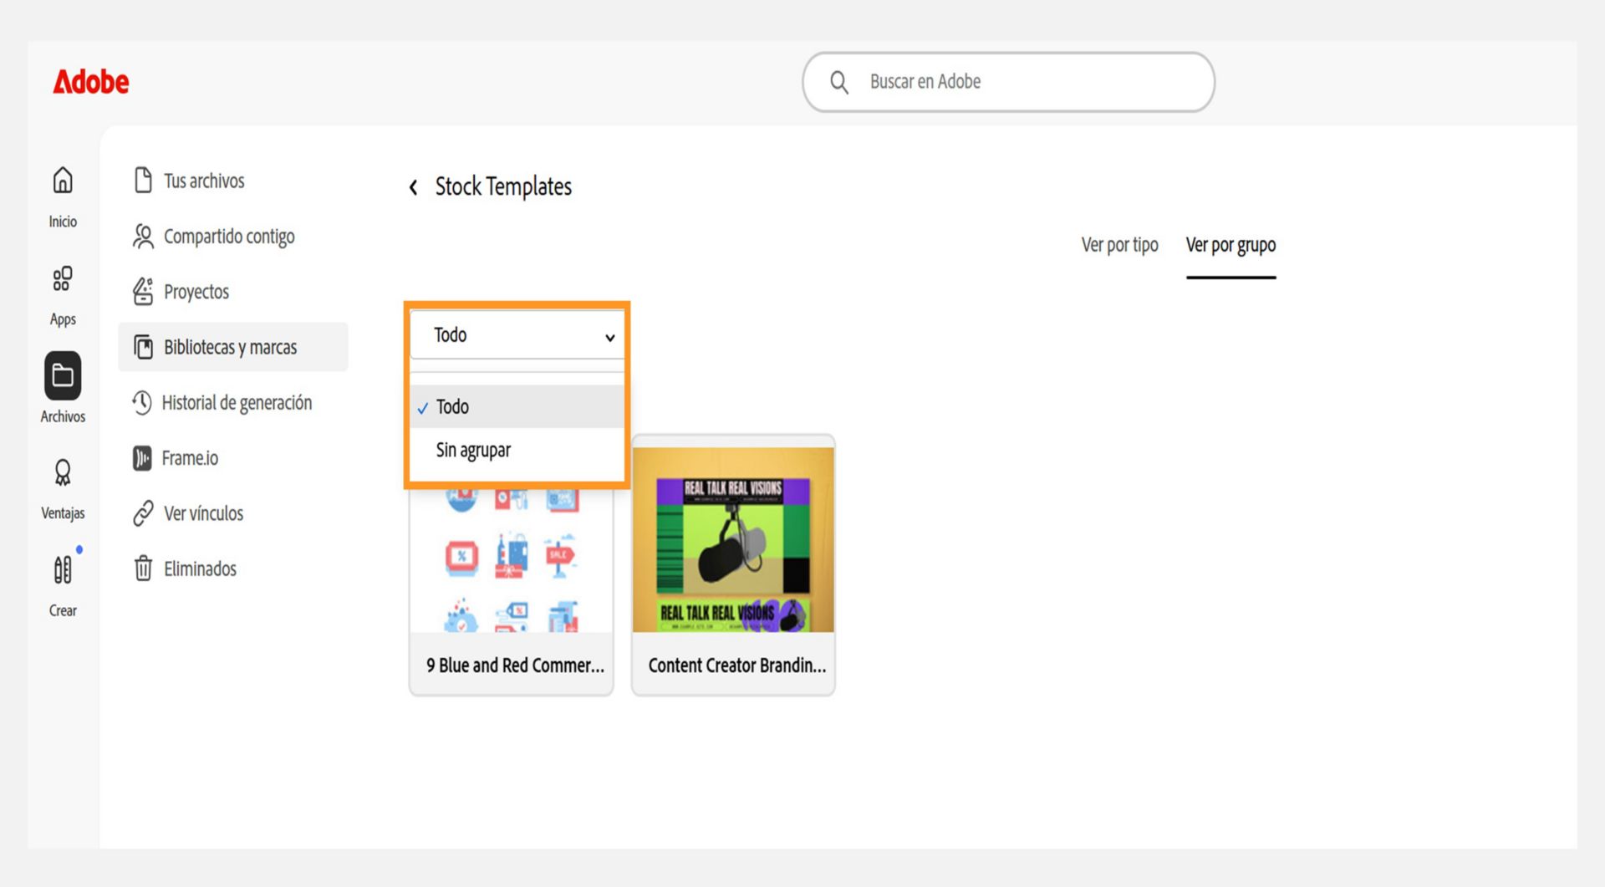The image size is (1605, 887).
Task: Select the Archivos folder icon
Action: point(63,375)
